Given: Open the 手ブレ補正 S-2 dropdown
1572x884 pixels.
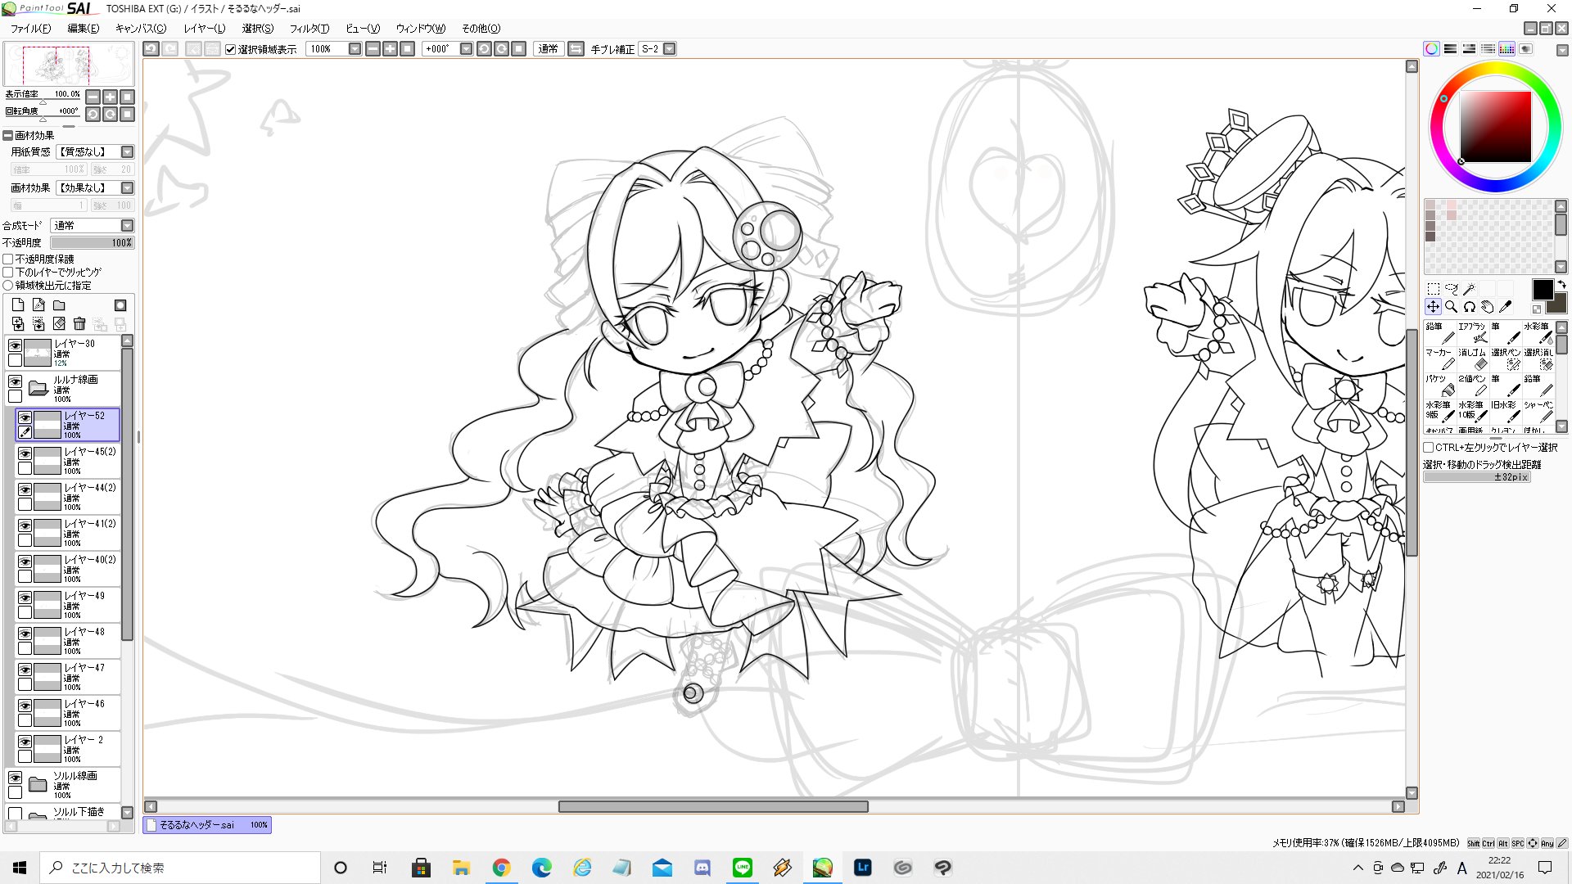Looking at the screenshot, I should [x=669, y=49].
